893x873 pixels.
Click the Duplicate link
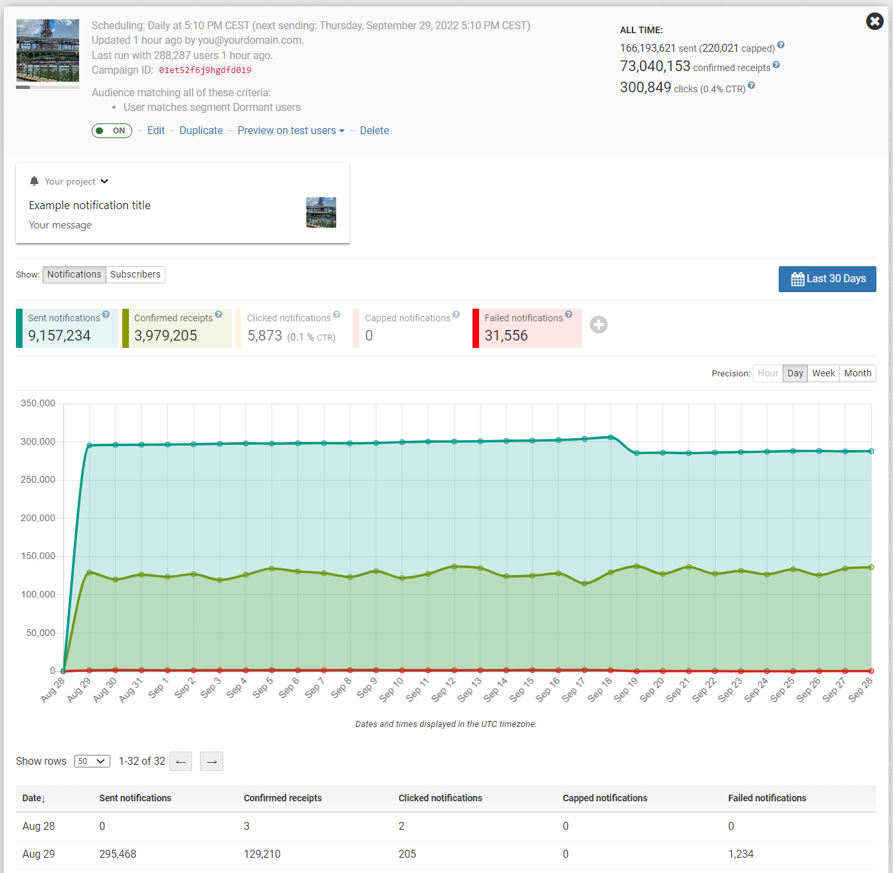click(201, 131)
